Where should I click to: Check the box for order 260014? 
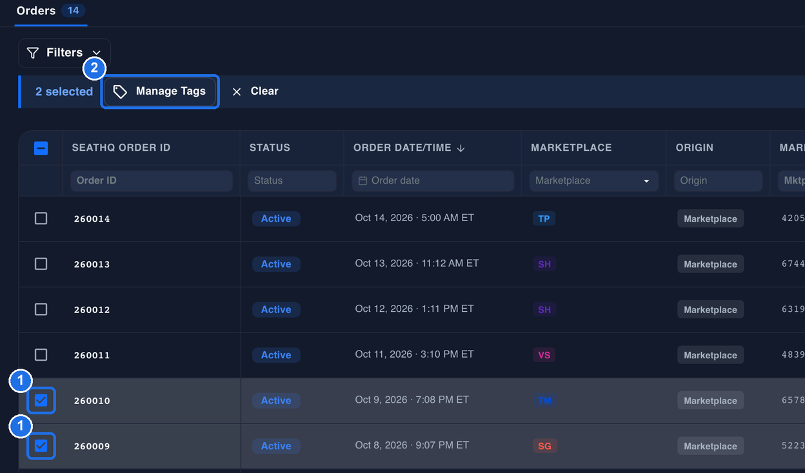(x=41, y=218)
